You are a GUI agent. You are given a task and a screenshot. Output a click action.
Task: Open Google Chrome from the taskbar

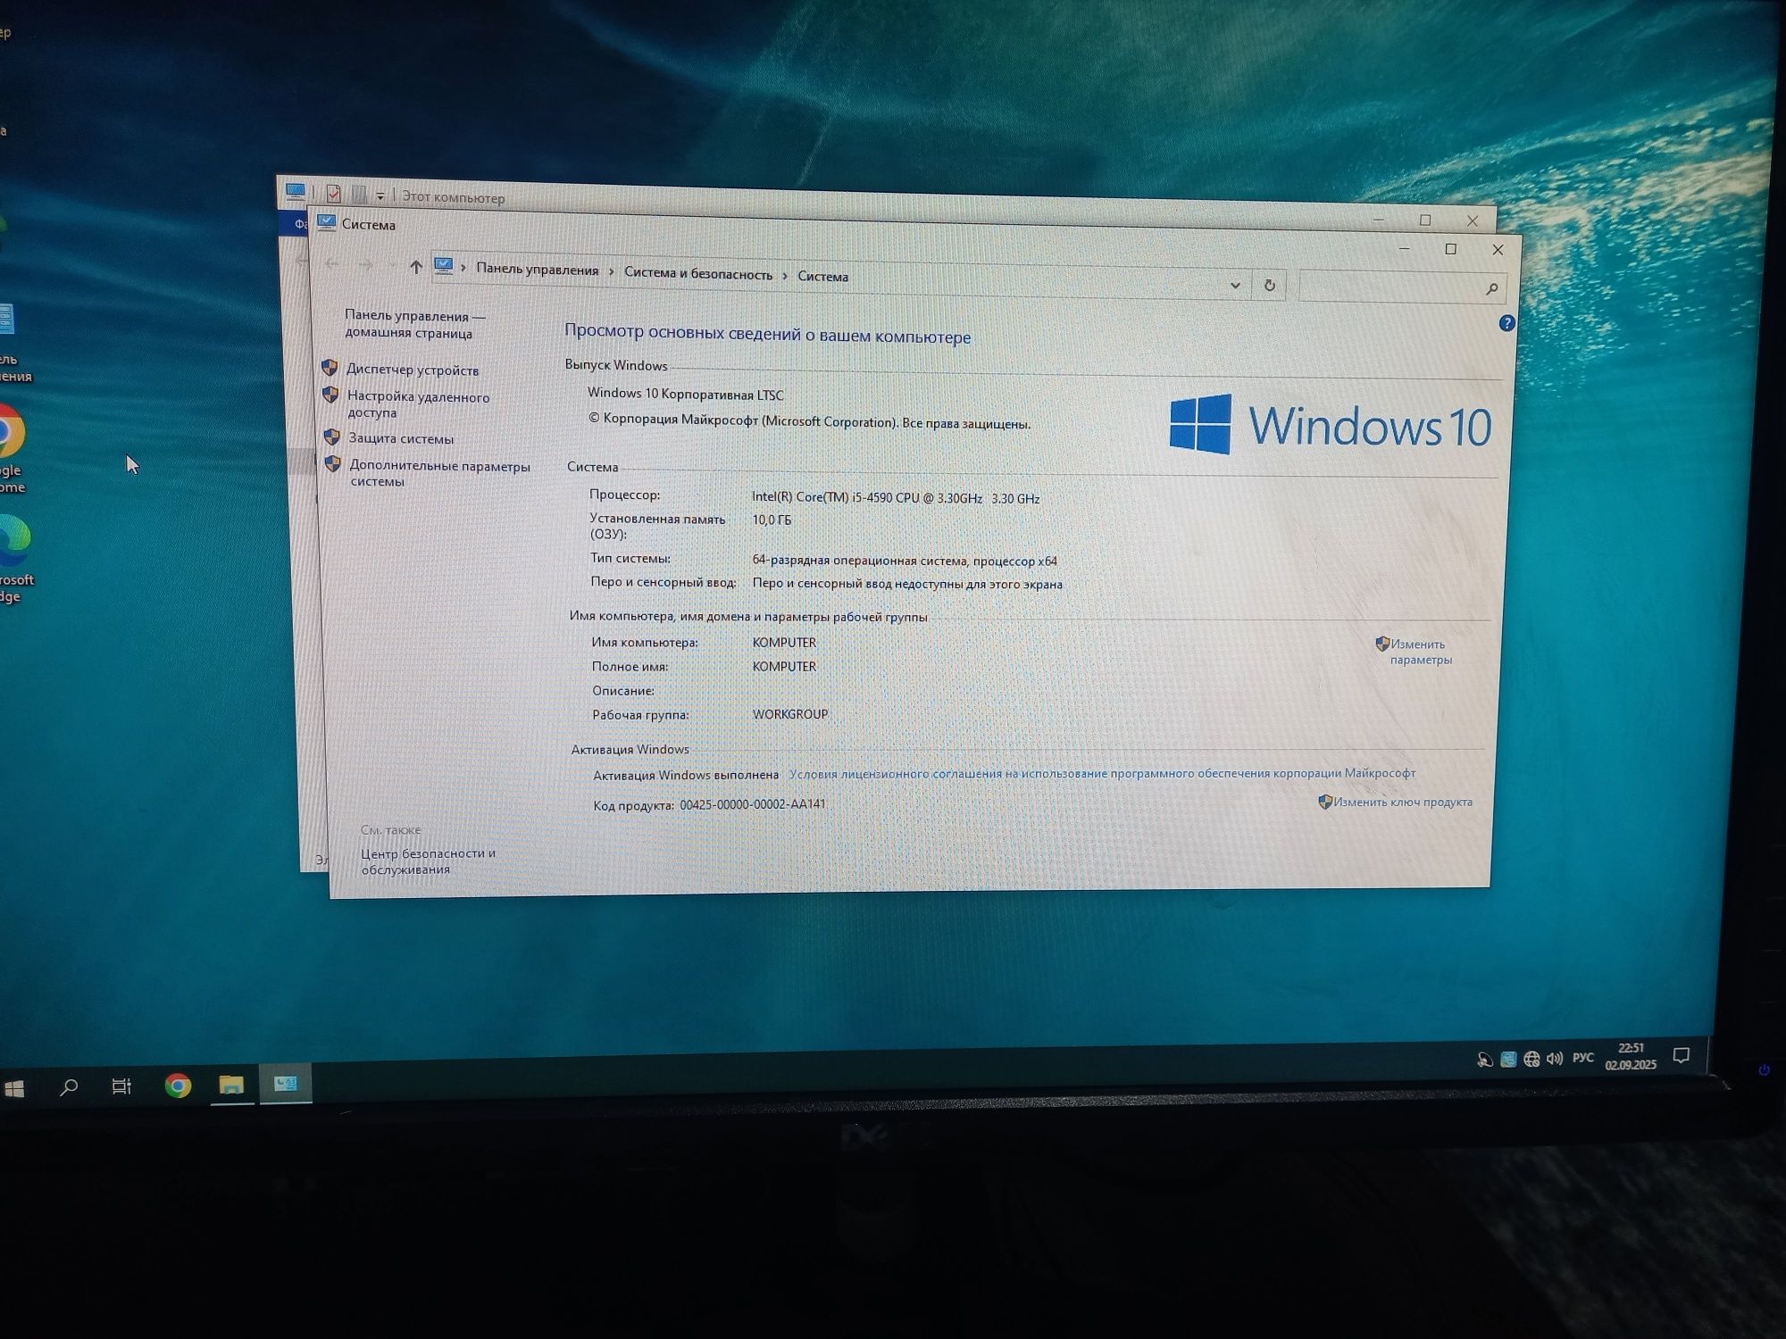pos(178,1085)
